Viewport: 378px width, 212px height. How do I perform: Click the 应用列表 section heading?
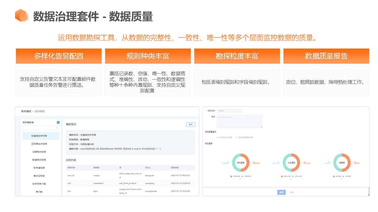tap(71, 160)
